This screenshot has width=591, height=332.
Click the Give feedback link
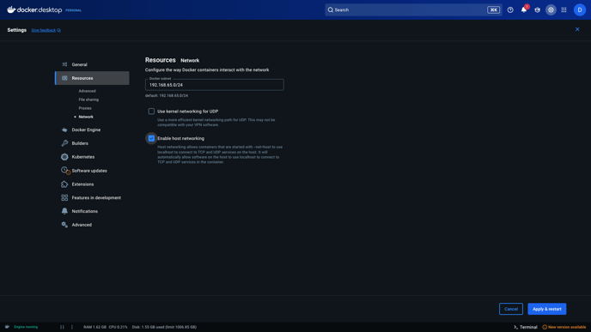(x=43, y=30)
